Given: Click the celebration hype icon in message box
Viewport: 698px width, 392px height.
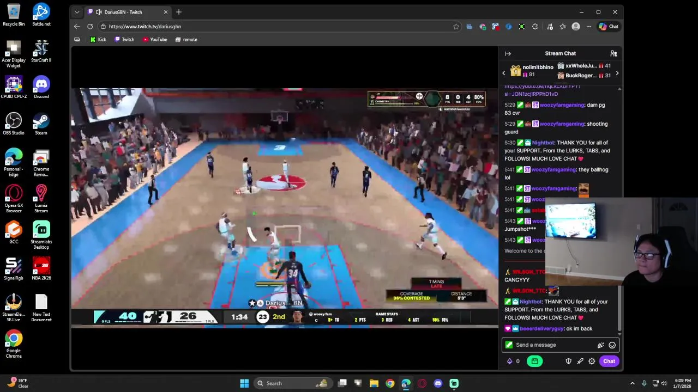Looking at the screenshot, I should coord(600,345).
